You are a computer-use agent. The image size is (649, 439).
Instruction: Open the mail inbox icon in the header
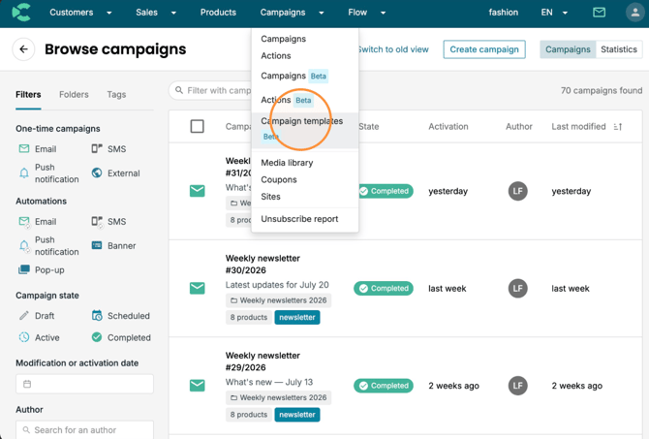click(599, 13)
